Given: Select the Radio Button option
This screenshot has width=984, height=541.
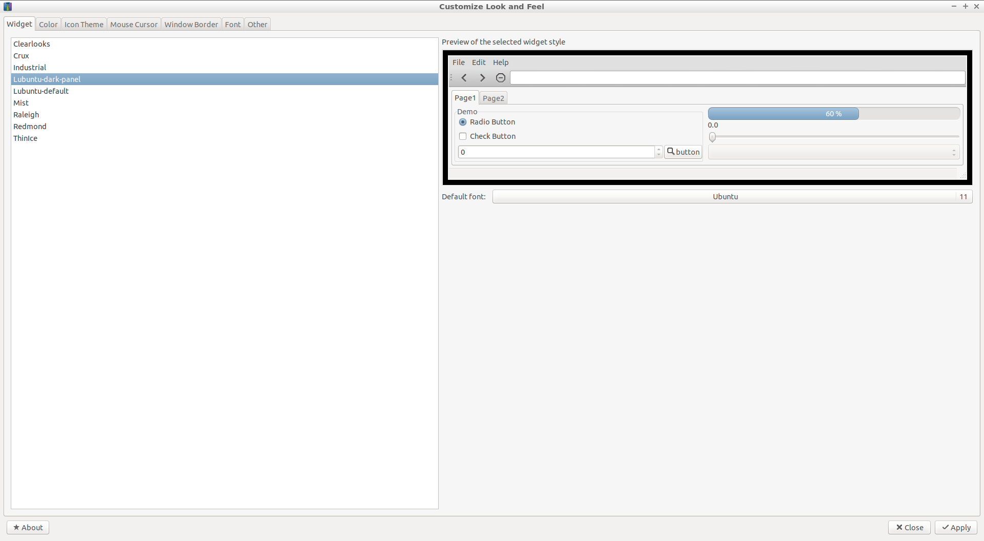Looking at the screenshot, I should click(463, 122).
